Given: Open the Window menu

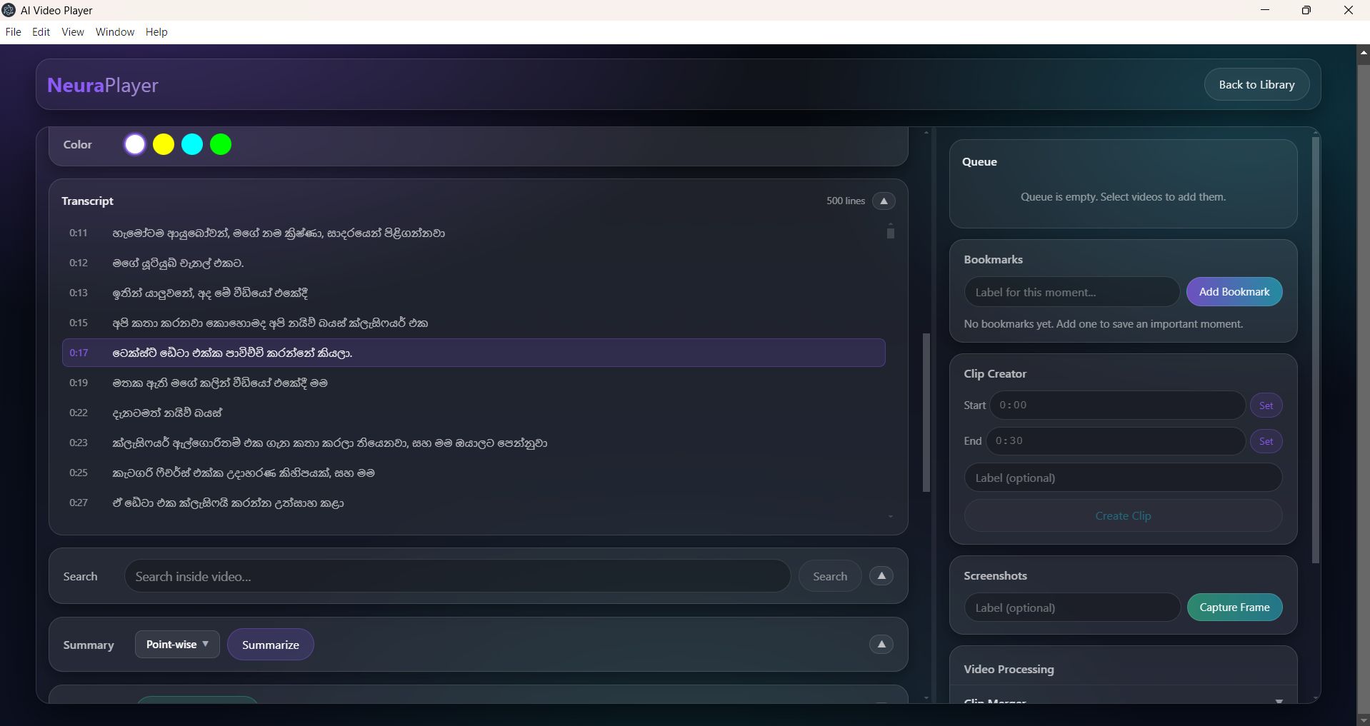Looking at the screenshot, I should [115, 32].
